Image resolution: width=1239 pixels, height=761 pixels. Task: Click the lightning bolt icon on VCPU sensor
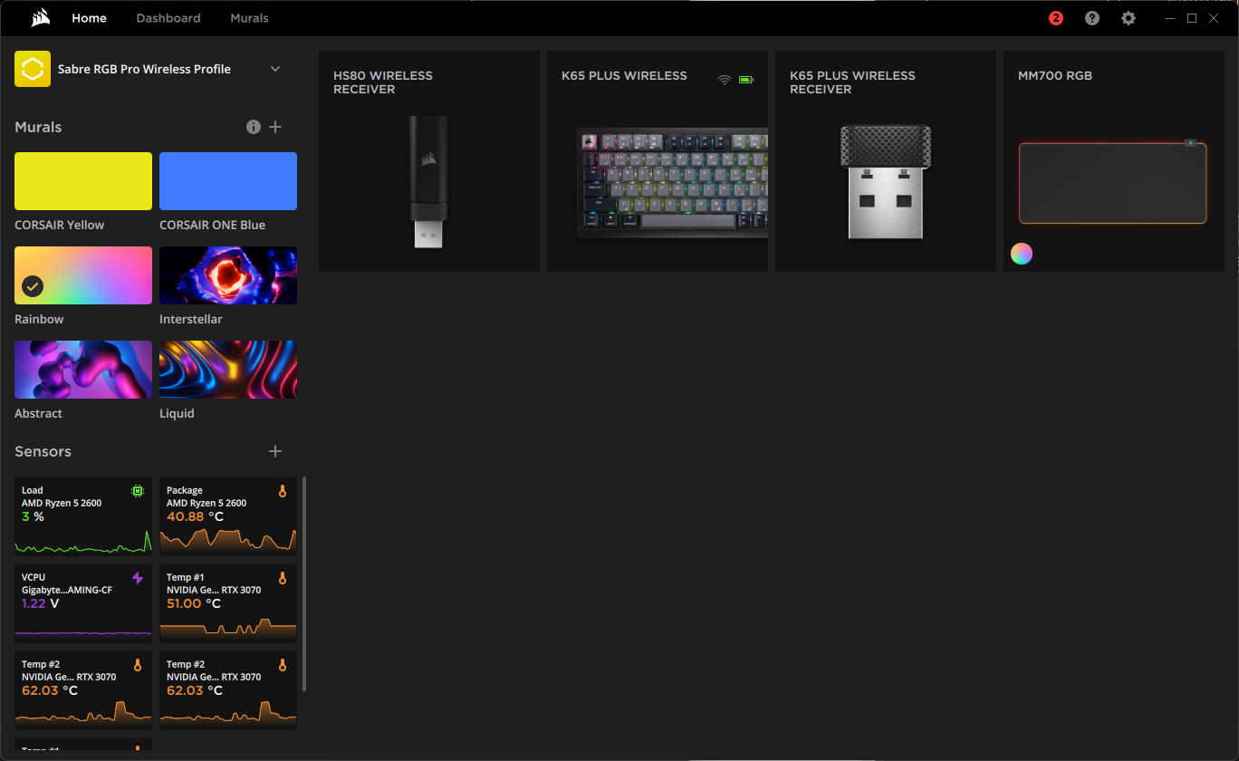pyautogui.click(x=138, y=578)
